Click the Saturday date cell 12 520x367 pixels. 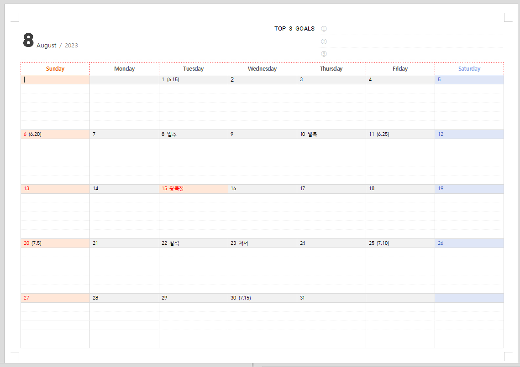[x=469, y=134]
